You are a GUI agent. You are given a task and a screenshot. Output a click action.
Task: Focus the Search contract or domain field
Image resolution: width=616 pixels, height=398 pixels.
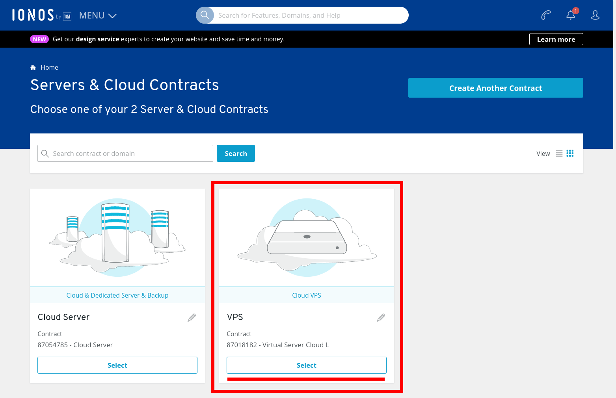tap(125, 154)
